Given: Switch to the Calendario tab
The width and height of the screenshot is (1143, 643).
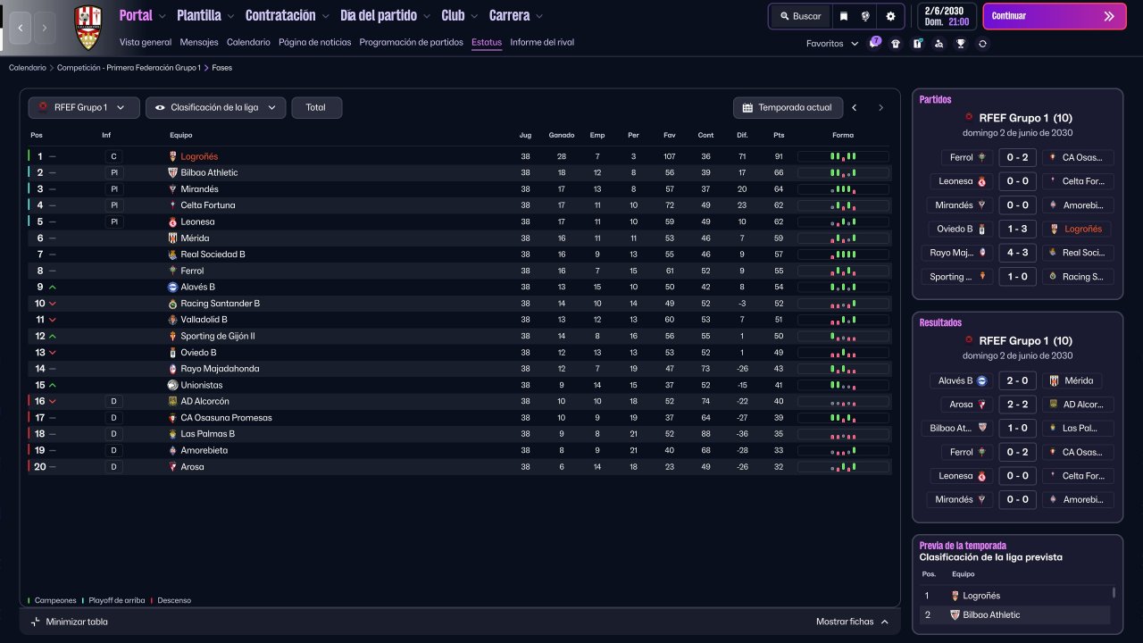Looking at the screenshot, I should tap(248, 42).
